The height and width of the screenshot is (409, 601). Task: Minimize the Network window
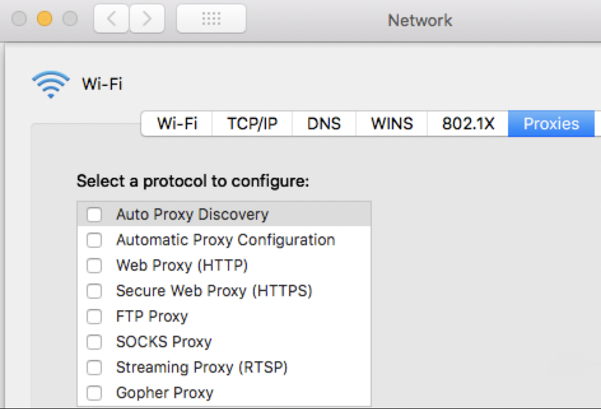[x=44, y=19]
